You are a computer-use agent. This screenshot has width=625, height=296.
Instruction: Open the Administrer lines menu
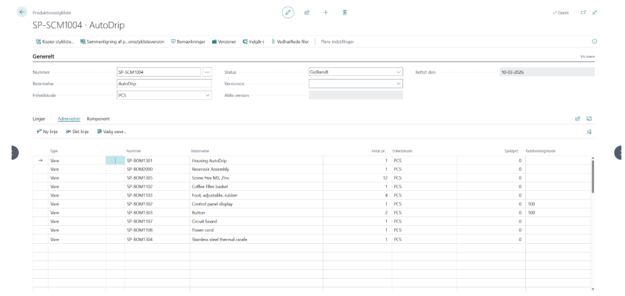click(x=69, y=119)
